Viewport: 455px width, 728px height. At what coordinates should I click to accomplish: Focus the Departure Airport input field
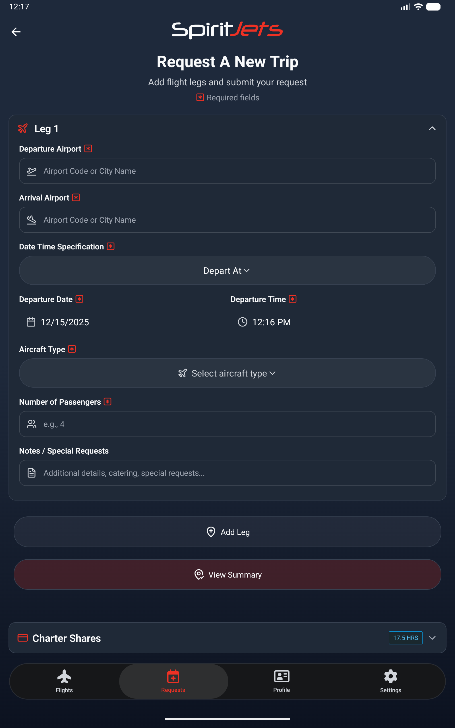227,171
